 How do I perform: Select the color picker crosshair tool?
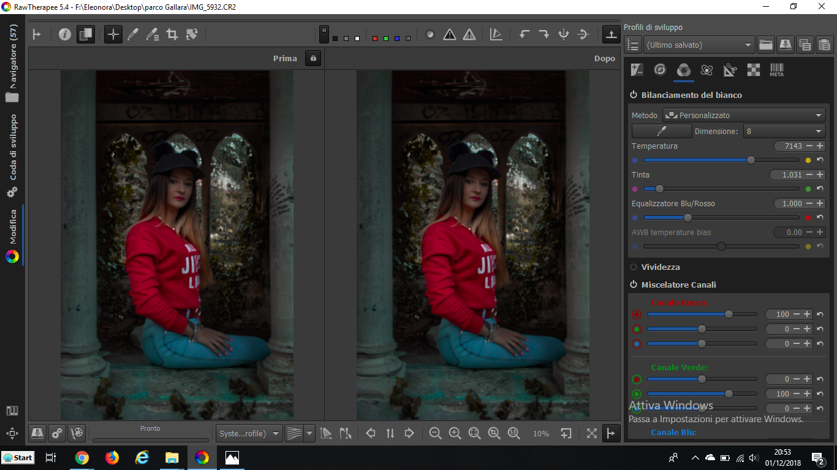[113, 34]
